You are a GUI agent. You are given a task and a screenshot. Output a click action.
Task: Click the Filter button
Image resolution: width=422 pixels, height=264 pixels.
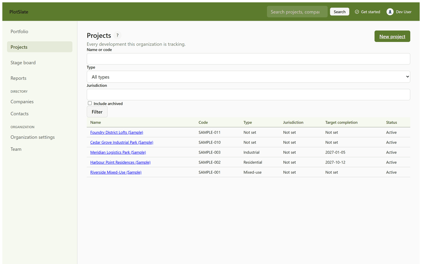97,112
